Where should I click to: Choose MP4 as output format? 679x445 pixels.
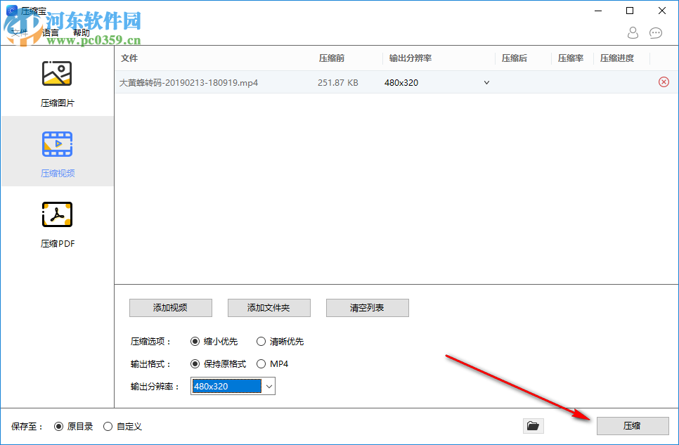(x=261, y=363)
